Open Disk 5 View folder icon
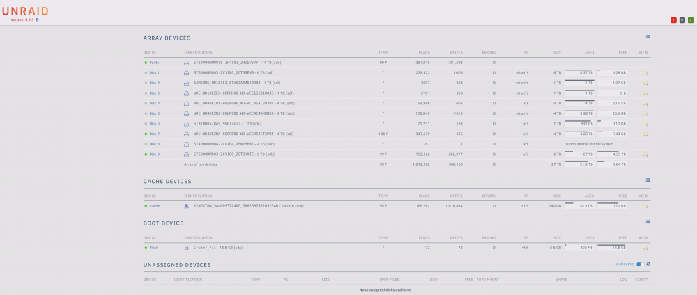The height and width of the screenshot is (295, 697). pos(645,113)
